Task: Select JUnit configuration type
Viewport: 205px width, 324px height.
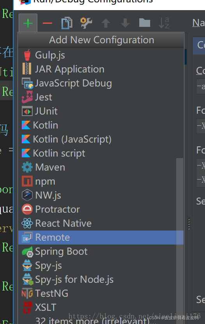Action: 101,111
